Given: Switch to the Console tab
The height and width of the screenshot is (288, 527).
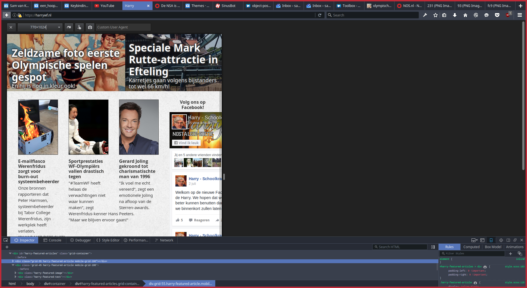Looking at the screenshot, I should click(x=52, y=240).
